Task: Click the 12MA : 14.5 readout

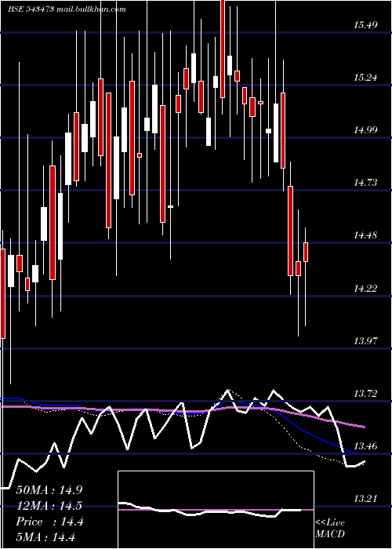Action: click(49, 506)
